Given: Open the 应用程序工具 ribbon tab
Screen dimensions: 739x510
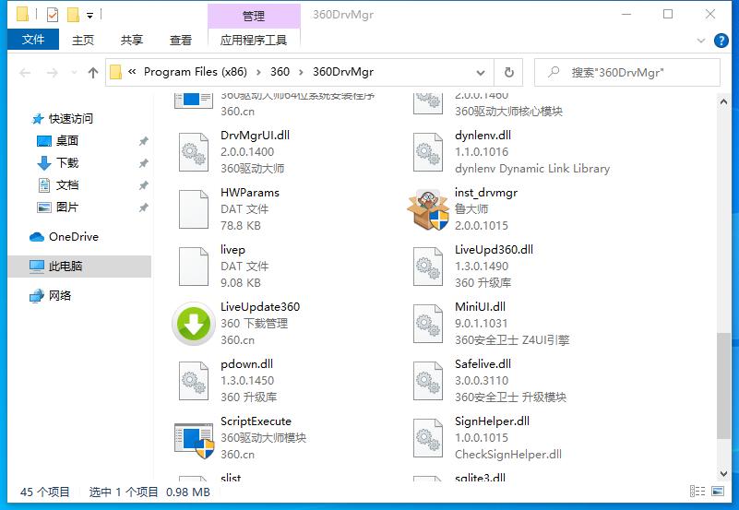Looking at the screenshot, I should click(254, 40).
